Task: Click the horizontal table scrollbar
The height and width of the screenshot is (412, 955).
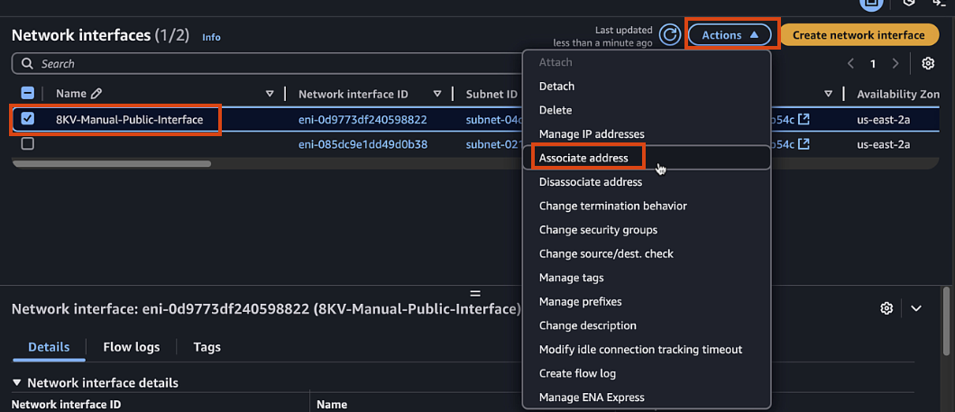Action: 112,164
